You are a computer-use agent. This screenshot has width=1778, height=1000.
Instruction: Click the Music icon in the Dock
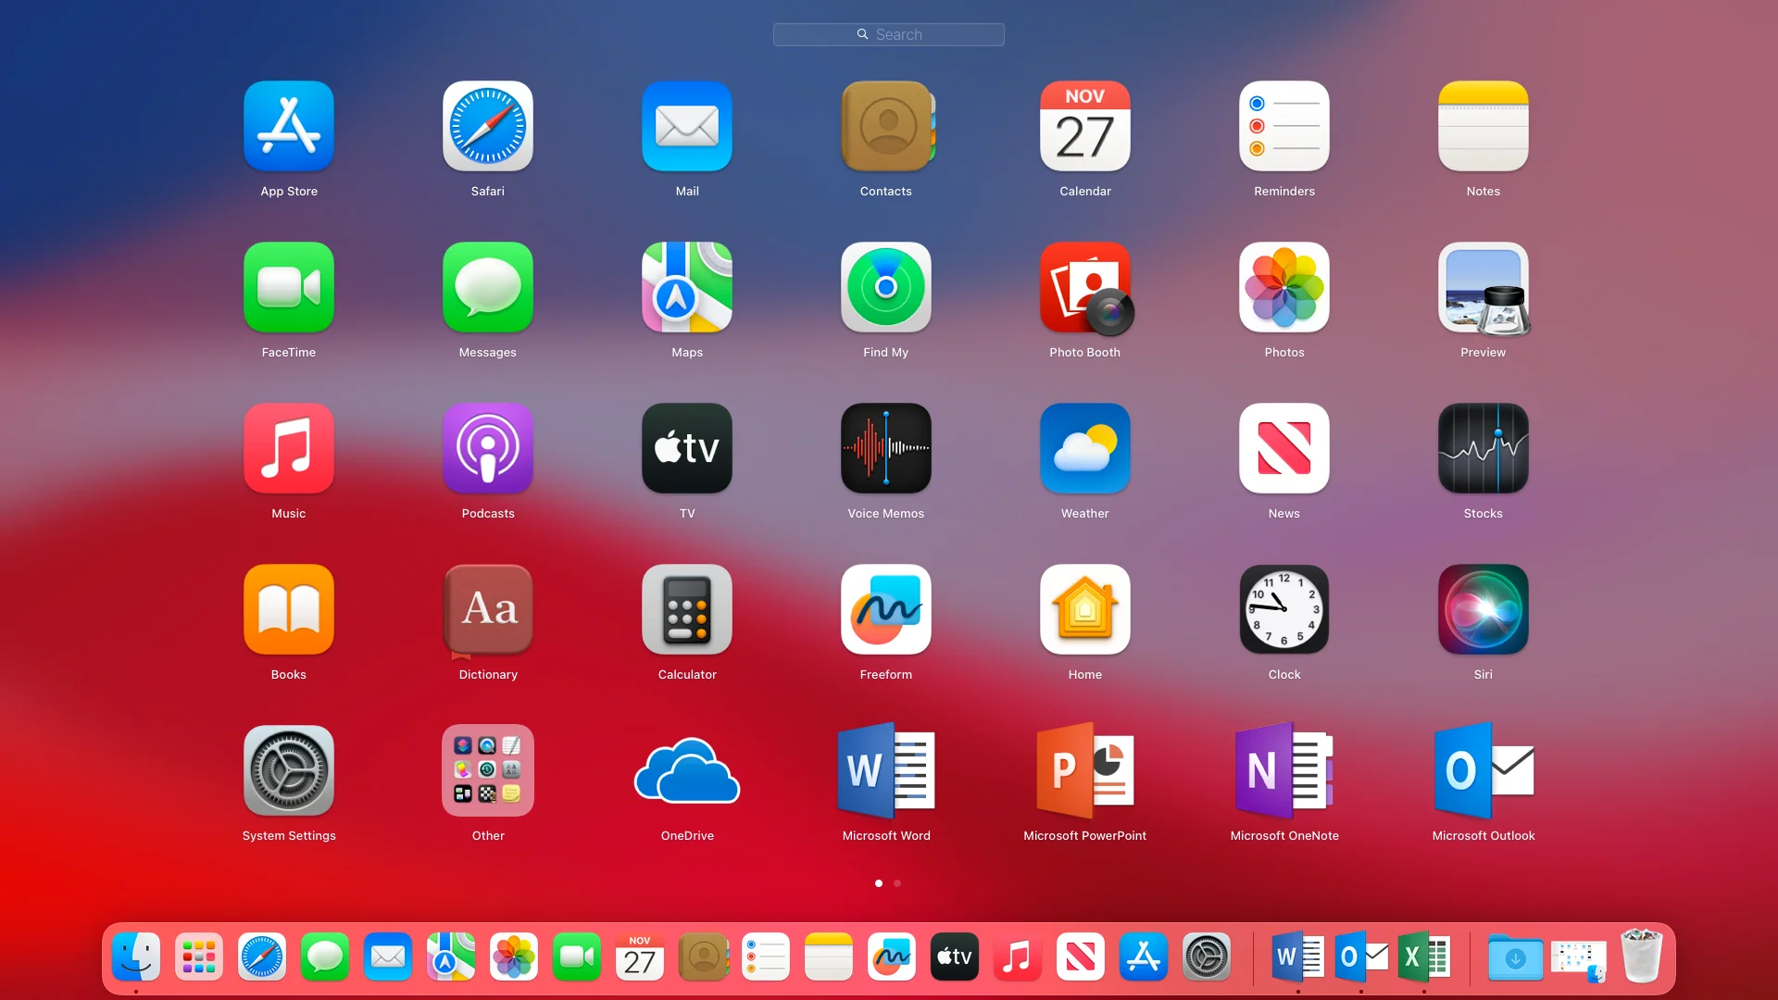point(1018,956)
